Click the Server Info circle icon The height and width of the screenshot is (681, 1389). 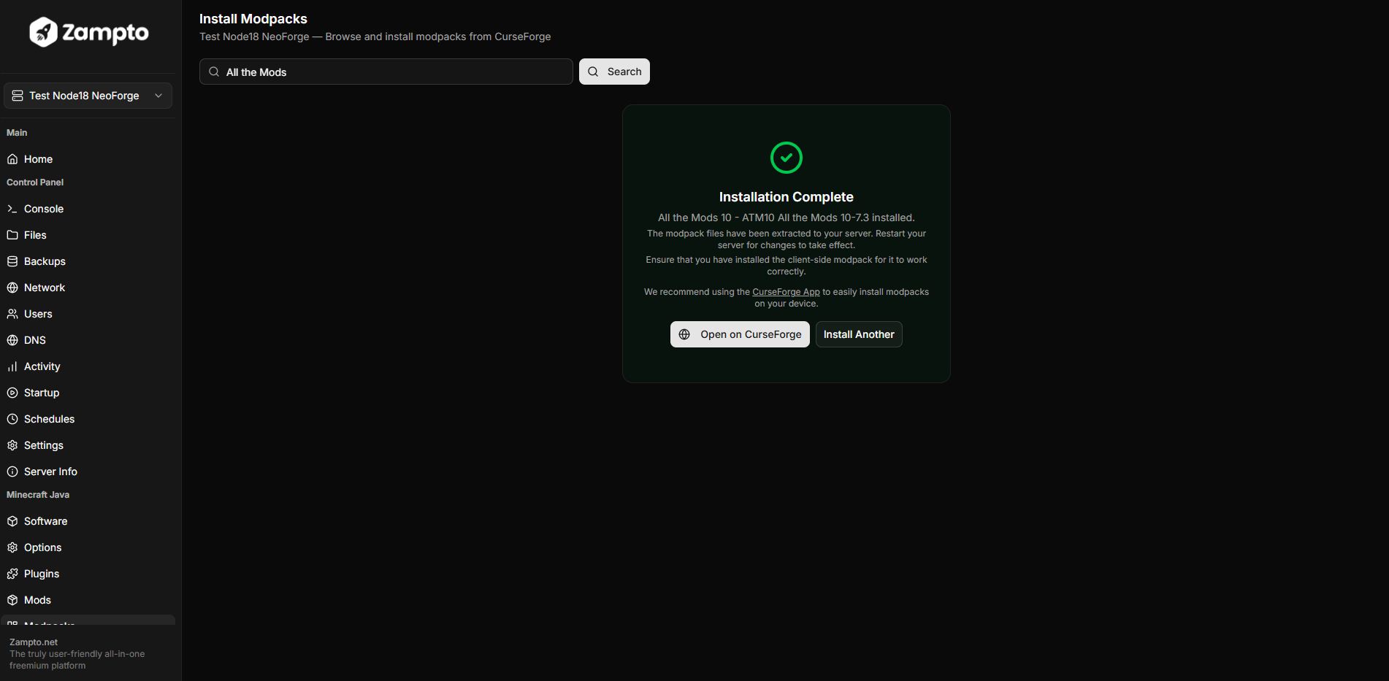(x=12, y=472)
